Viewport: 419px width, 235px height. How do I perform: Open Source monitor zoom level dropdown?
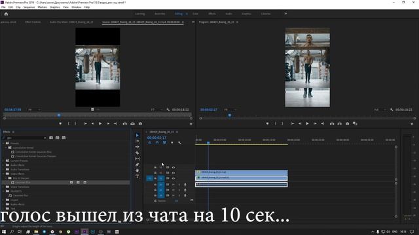point(34,110)
